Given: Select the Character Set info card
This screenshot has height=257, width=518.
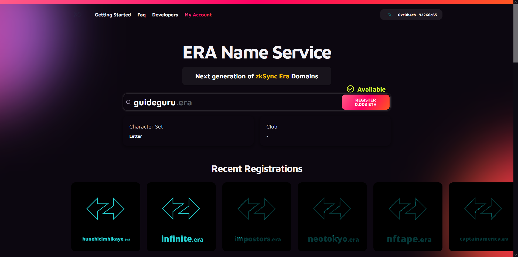Looking at the screenshot, I should pyautogui.click(x=188, y=131).
